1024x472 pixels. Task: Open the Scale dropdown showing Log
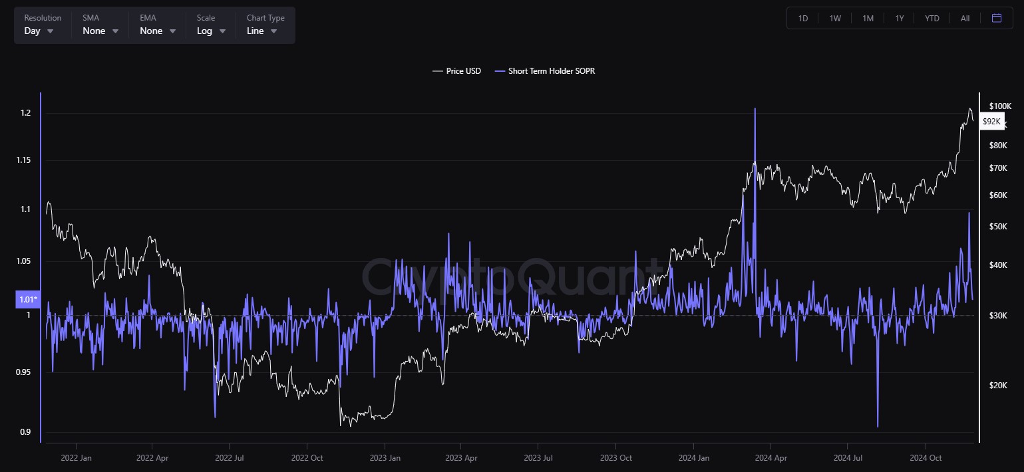210,31
